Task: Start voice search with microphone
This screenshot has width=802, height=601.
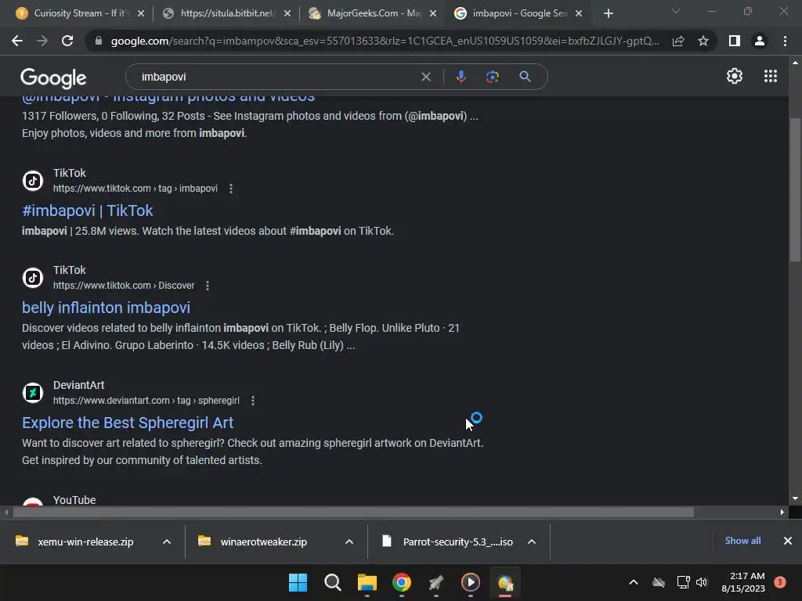Action: pyautogui.click(x=461, y=77)
